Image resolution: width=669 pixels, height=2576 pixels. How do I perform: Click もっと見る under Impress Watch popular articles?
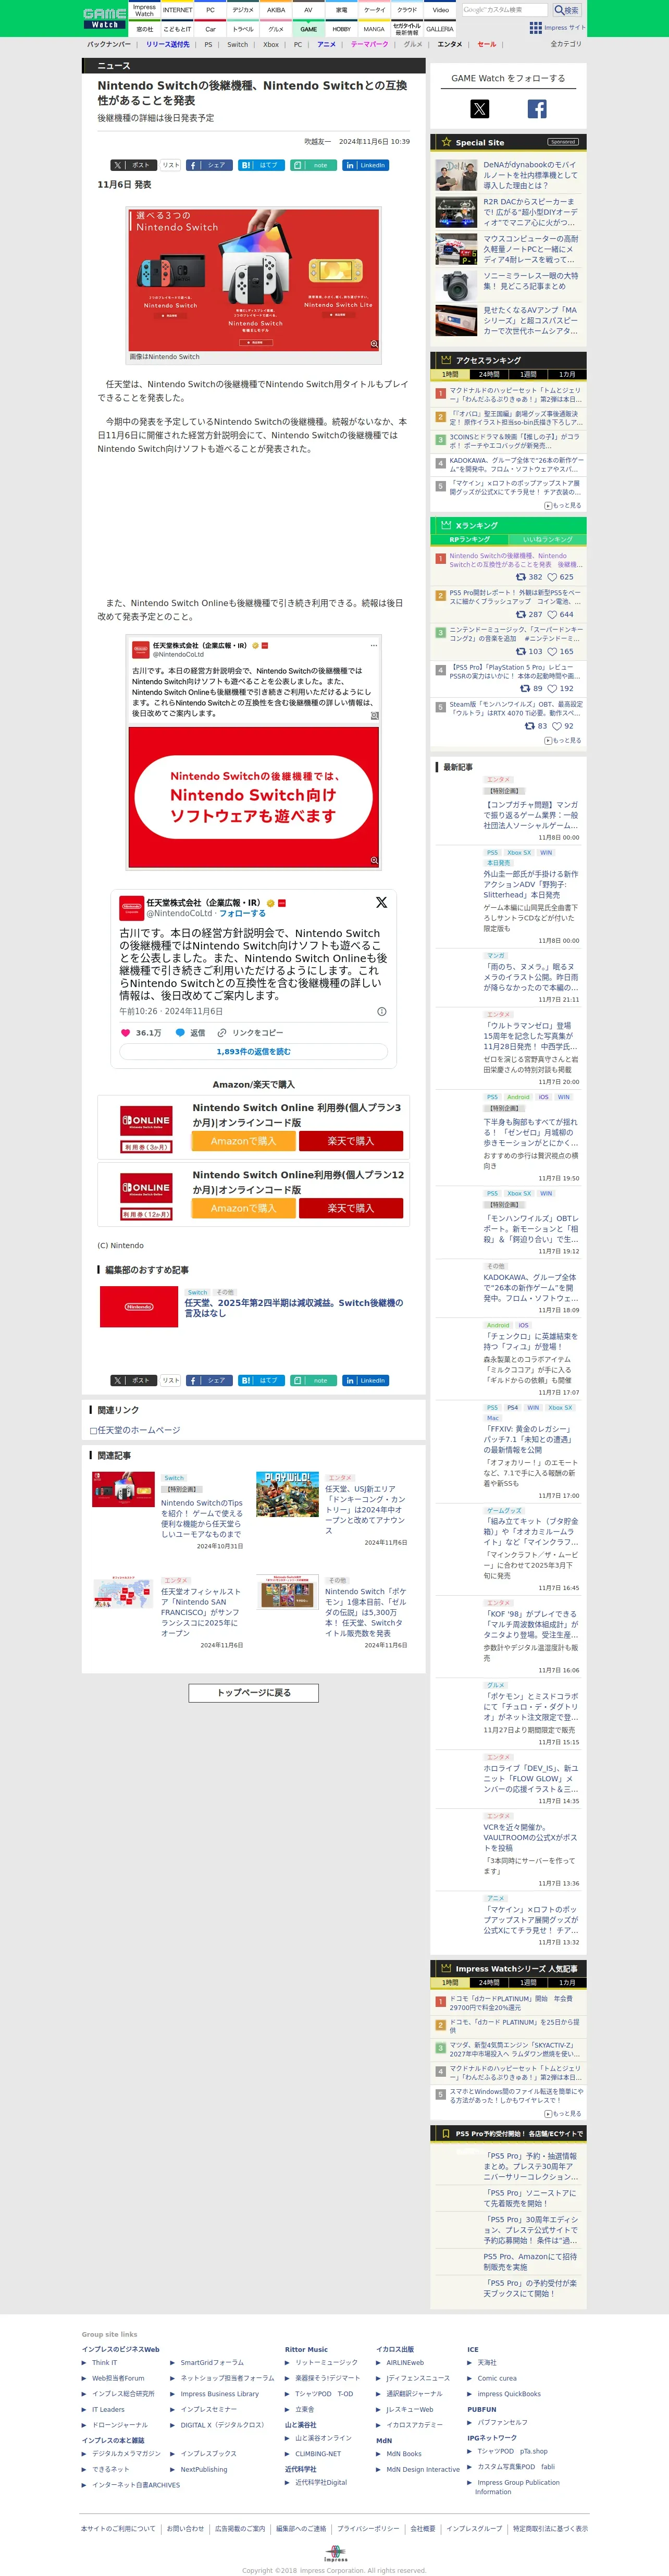[x=563, y=2114]
